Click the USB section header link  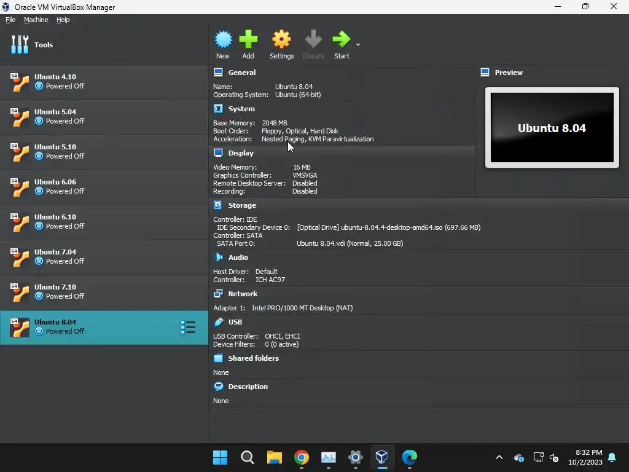click(235, 322)
